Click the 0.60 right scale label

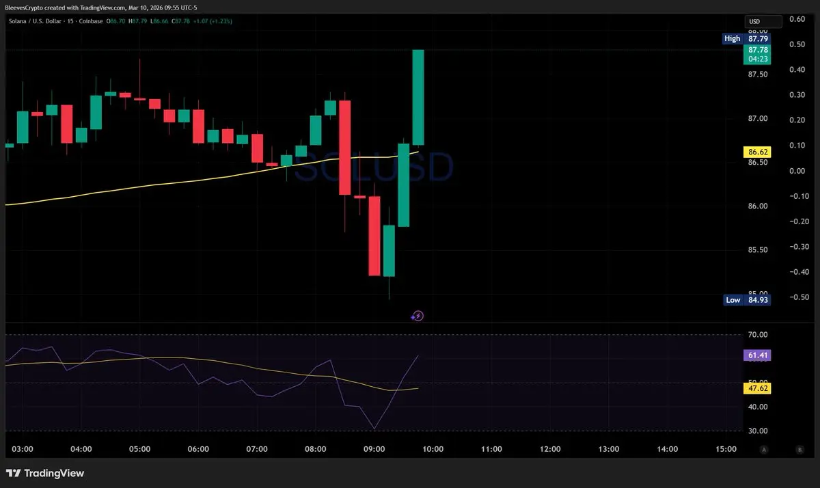coord(796,19)
